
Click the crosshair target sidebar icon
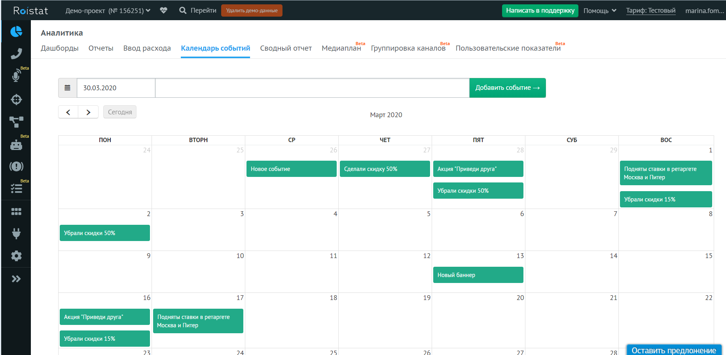16,99
